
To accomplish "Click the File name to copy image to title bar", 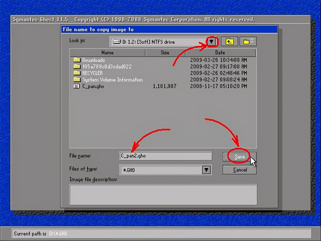I will coord(169,29).
